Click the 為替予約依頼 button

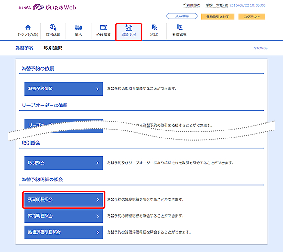point(64,89)
